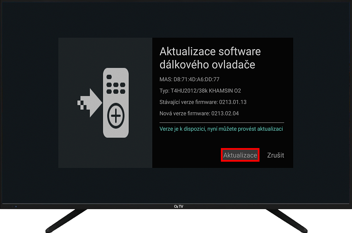
Task: Click the Stávající verze firmware text
Action: [x=203, y=102]
